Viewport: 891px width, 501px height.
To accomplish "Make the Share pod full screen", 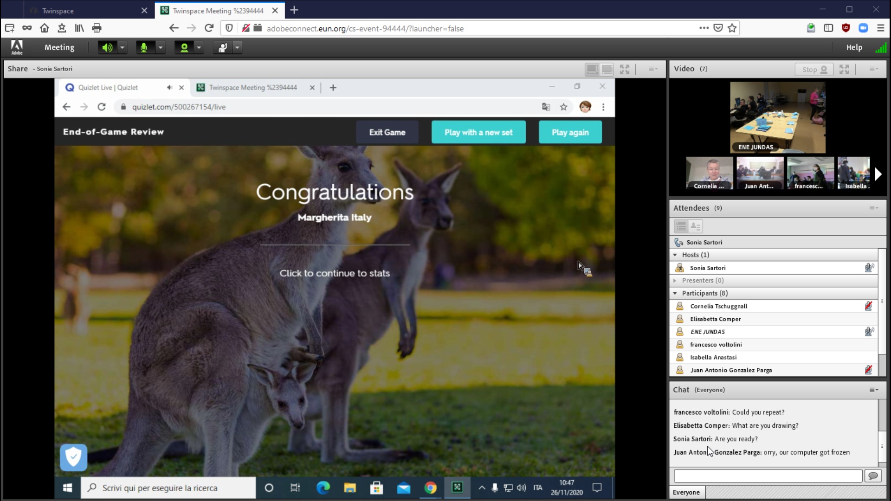I will (x=625, y=69).
